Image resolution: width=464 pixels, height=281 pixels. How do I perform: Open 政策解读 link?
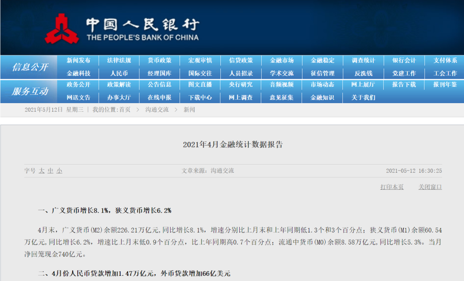(119, 85)
